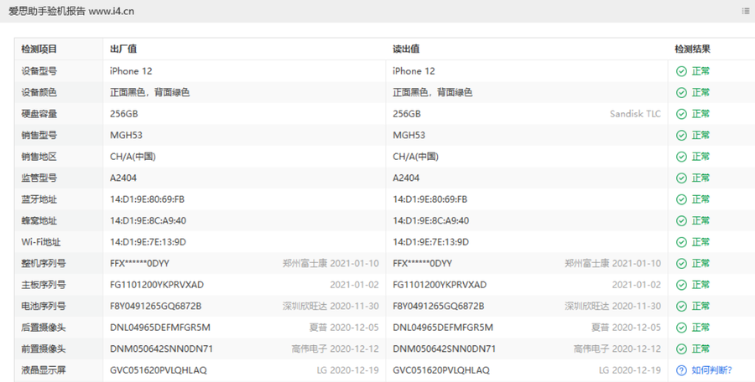Click factory battery serial 'F8Y0491265GQ6872B'

tap(155, 306)
